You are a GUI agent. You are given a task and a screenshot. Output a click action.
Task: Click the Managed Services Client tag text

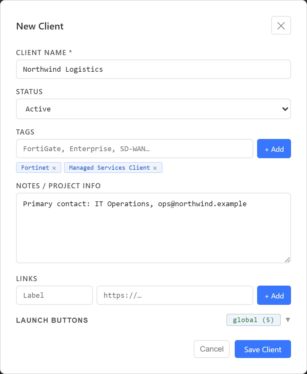point(109,168)
